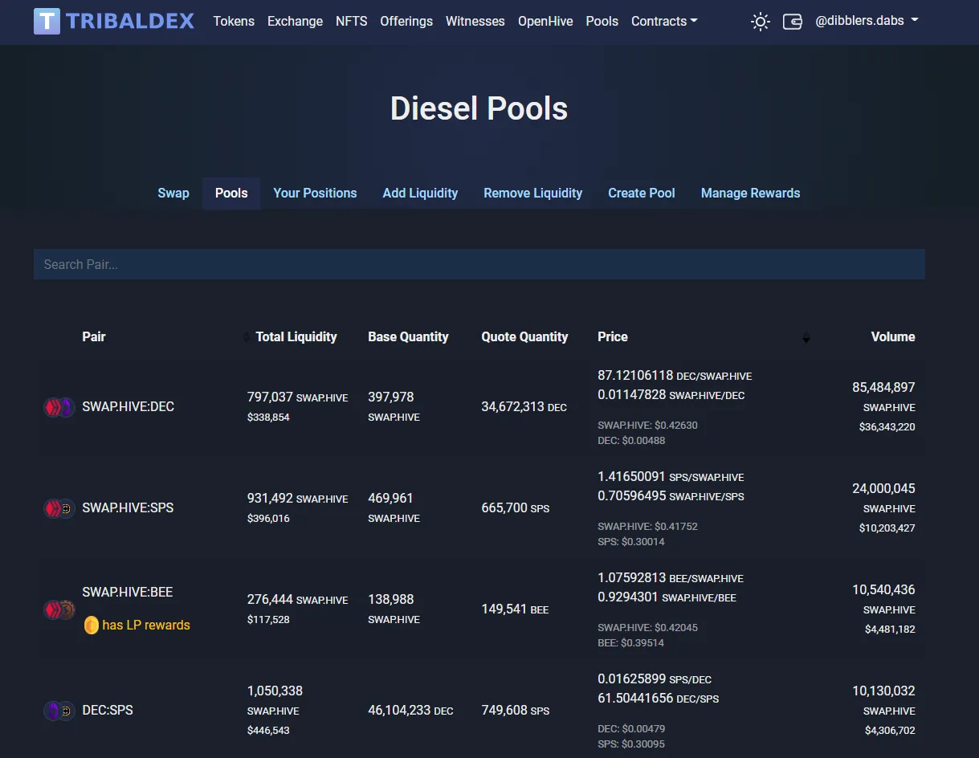Select the SWAP.HIVE:DEC pair name

(128, 406)
